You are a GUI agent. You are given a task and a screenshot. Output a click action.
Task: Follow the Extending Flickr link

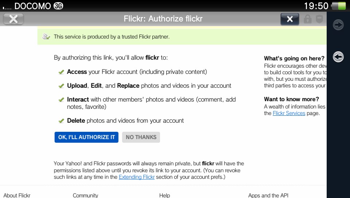[x=137, y=177]
